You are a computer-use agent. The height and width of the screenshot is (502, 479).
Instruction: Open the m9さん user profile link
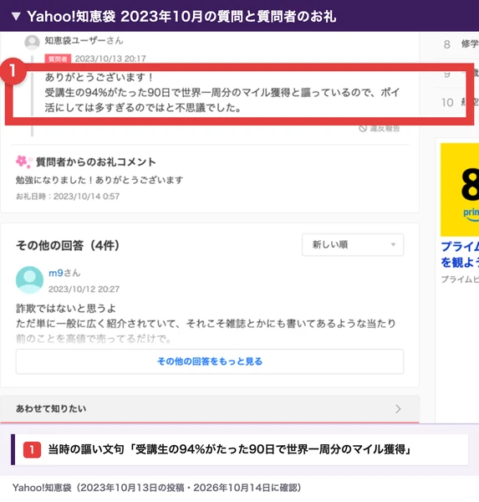tap(64, 273)
